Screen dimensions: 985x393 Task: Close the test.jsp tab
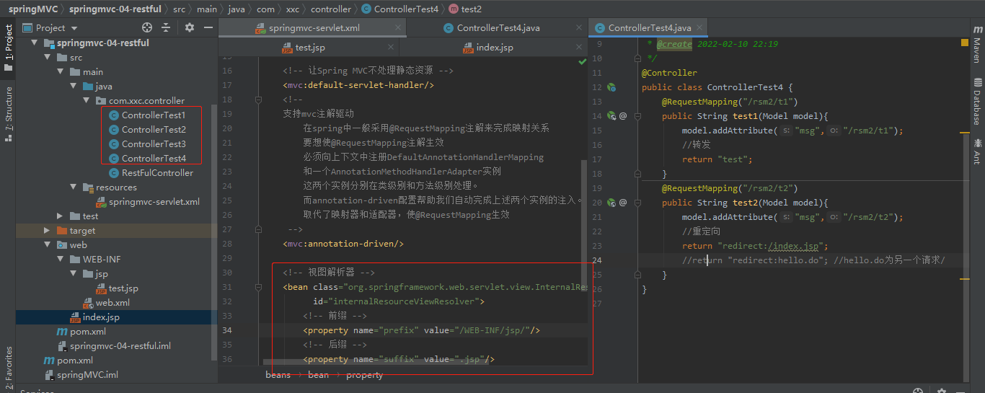pos(391,48)
